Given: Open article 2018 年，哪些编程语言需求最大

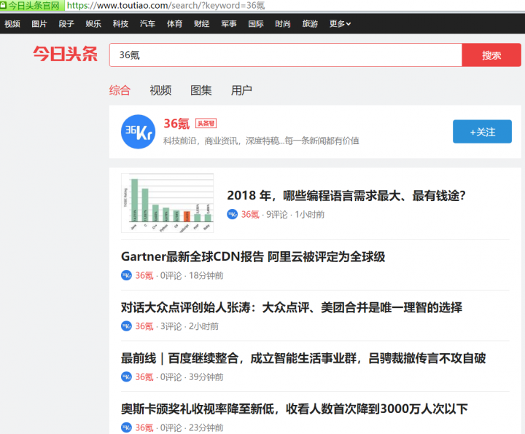Looking at the screenshot, I should pyautogui.click(x=346, y=196).
